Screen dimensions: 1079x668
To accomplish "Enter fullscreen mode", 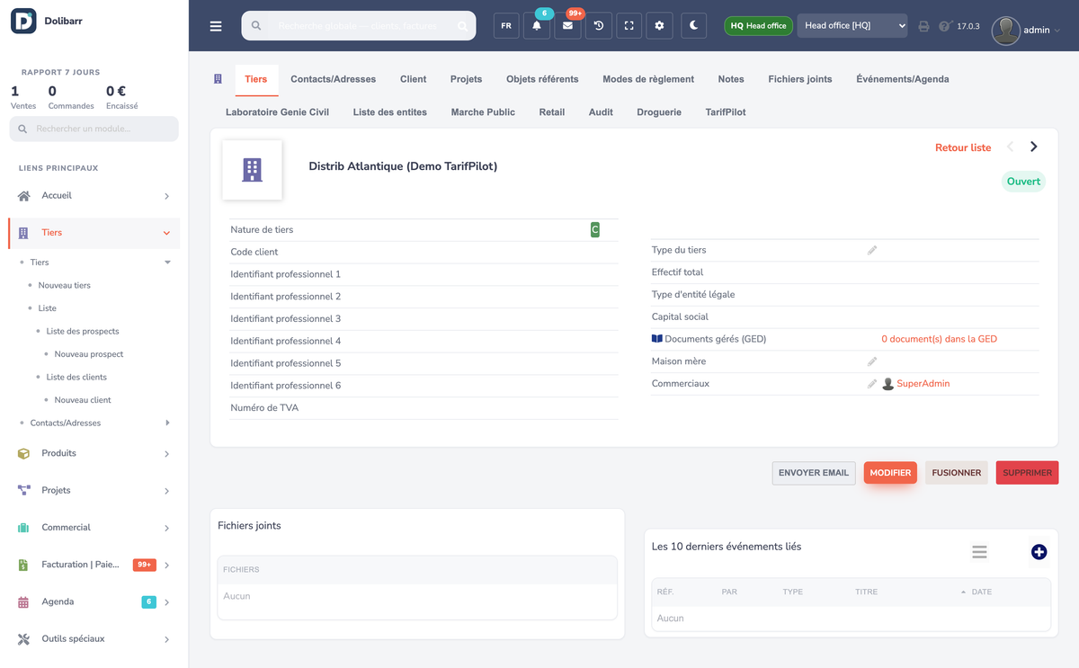I will [x=629, y=26].
